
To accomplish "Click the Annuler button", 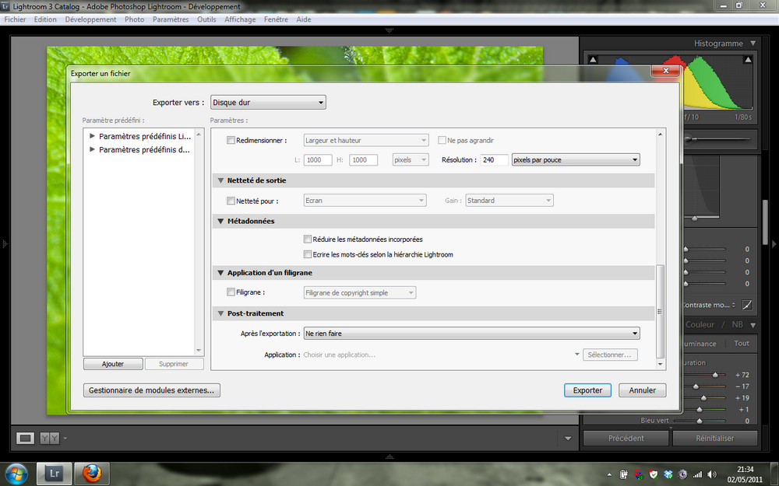I will point(643,390).
